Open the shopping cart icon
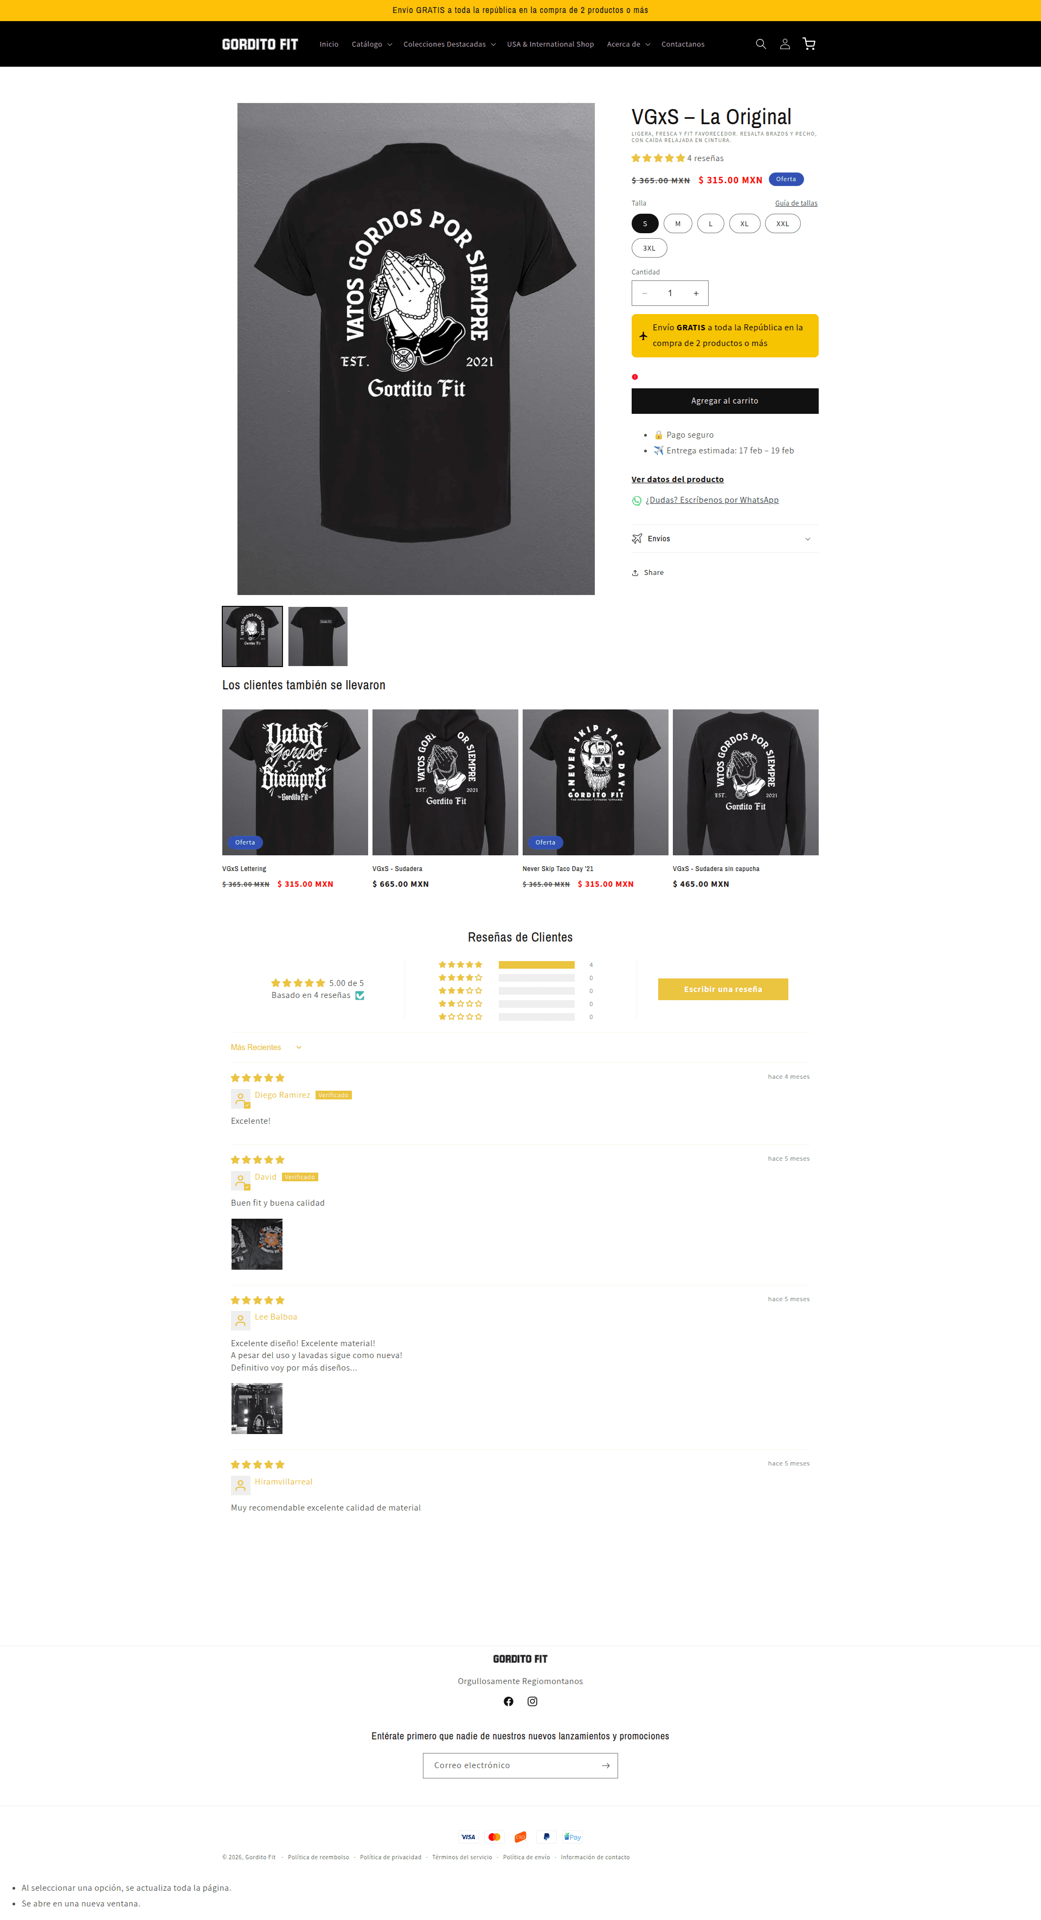The height and width of the screenshot is (1920, 1041). click(x=809, y=44)
